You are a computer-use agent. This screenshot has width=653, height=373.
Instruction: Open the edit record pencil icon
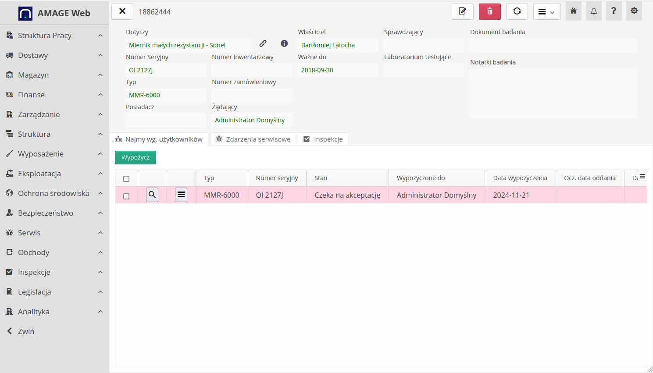point(463,11)
